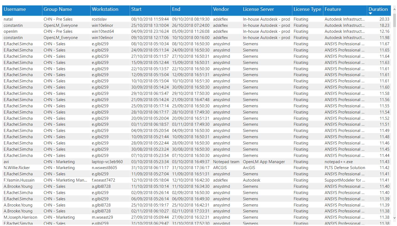Select the OpenLM App Manager cell
This screenshot has height=226, width=397.
pos(264,162)
